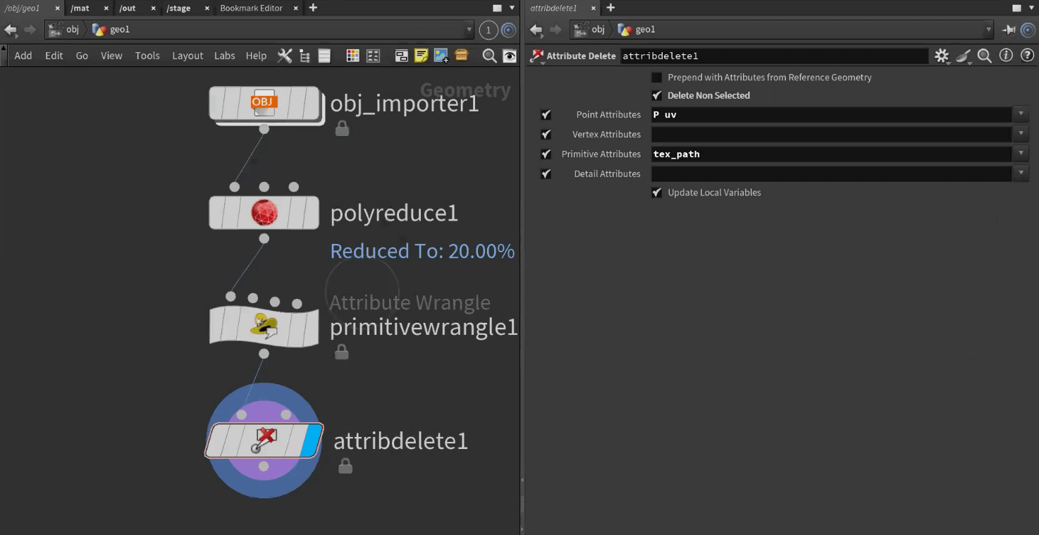Open the Layout menu

(x=187, y=56)
